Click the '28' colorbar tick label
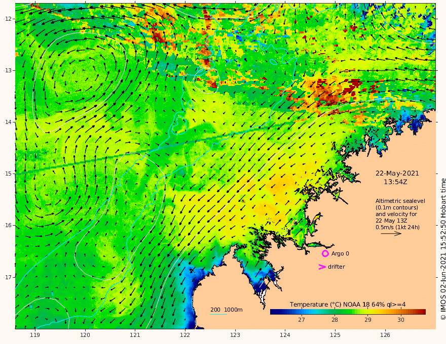Screen dimensions: 446x344 [335, 320]
